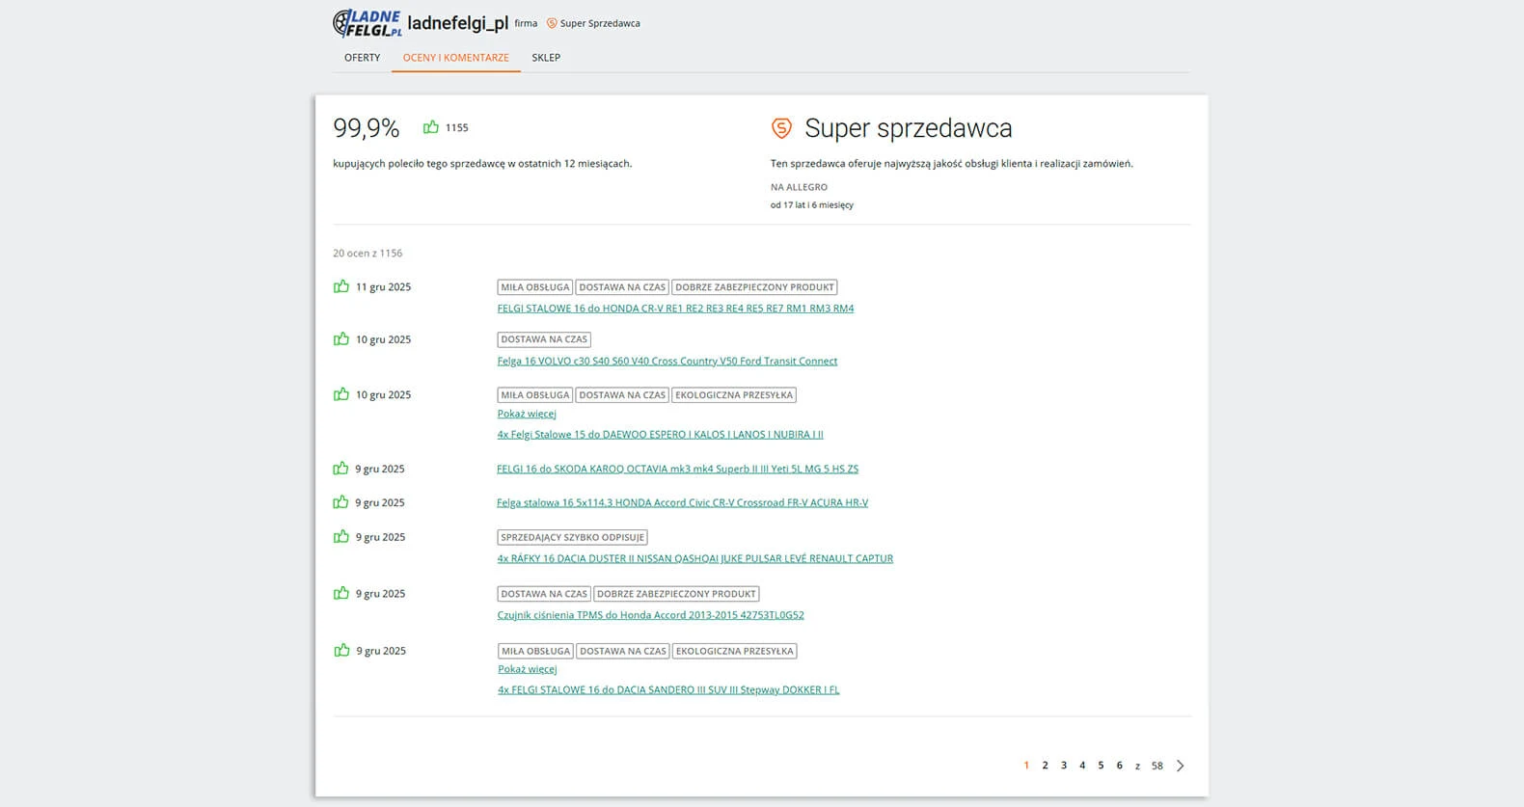Click SPRZEDAJĄCY SZYBKO ODPISUJE tag
The height and width of the screenshot is (807, 1524).
point(572,537)
